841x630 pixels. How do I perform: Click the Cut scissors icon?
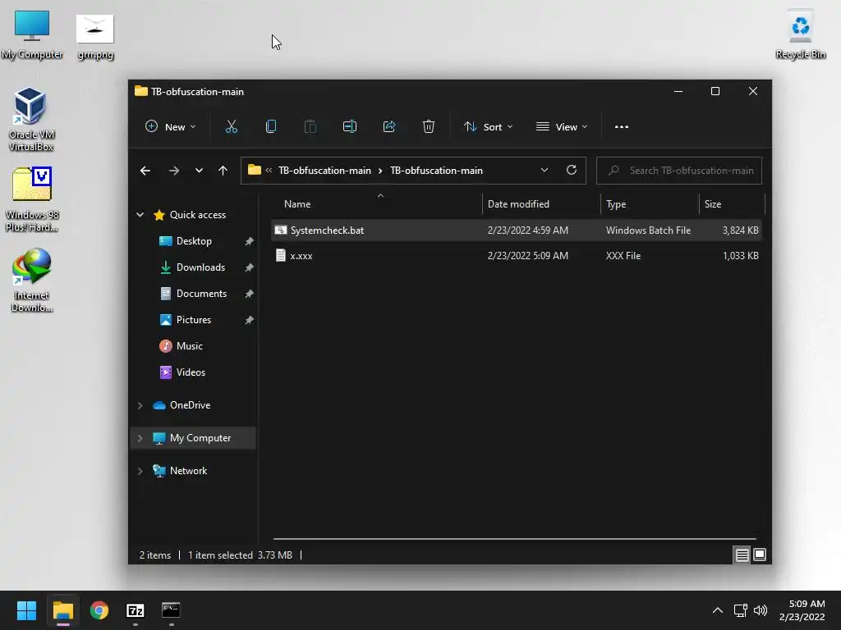231,127
